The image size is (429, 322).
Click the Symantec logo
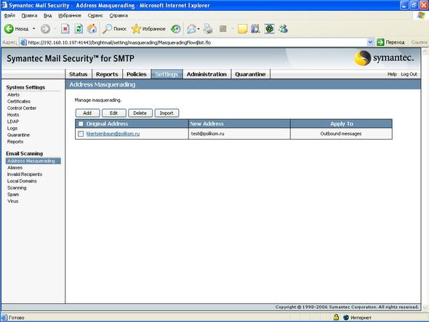click(384, 58)
